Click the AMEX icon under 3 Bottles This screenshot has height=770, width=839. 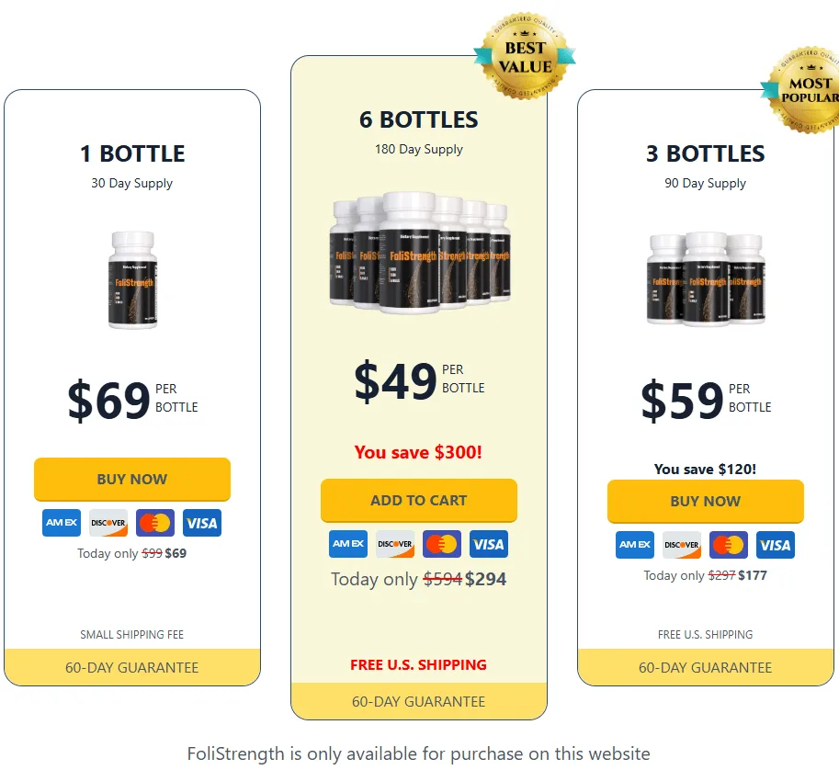635,545
